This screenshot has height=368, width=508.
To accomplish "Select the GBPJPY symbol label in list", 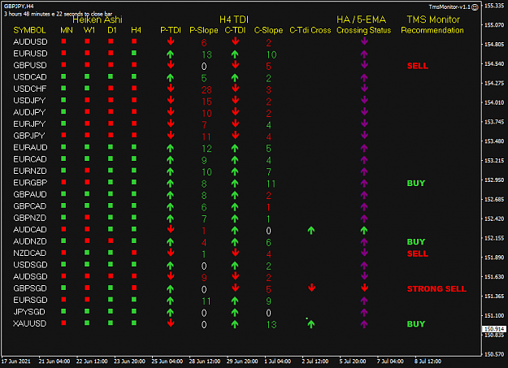I will 28,136.
